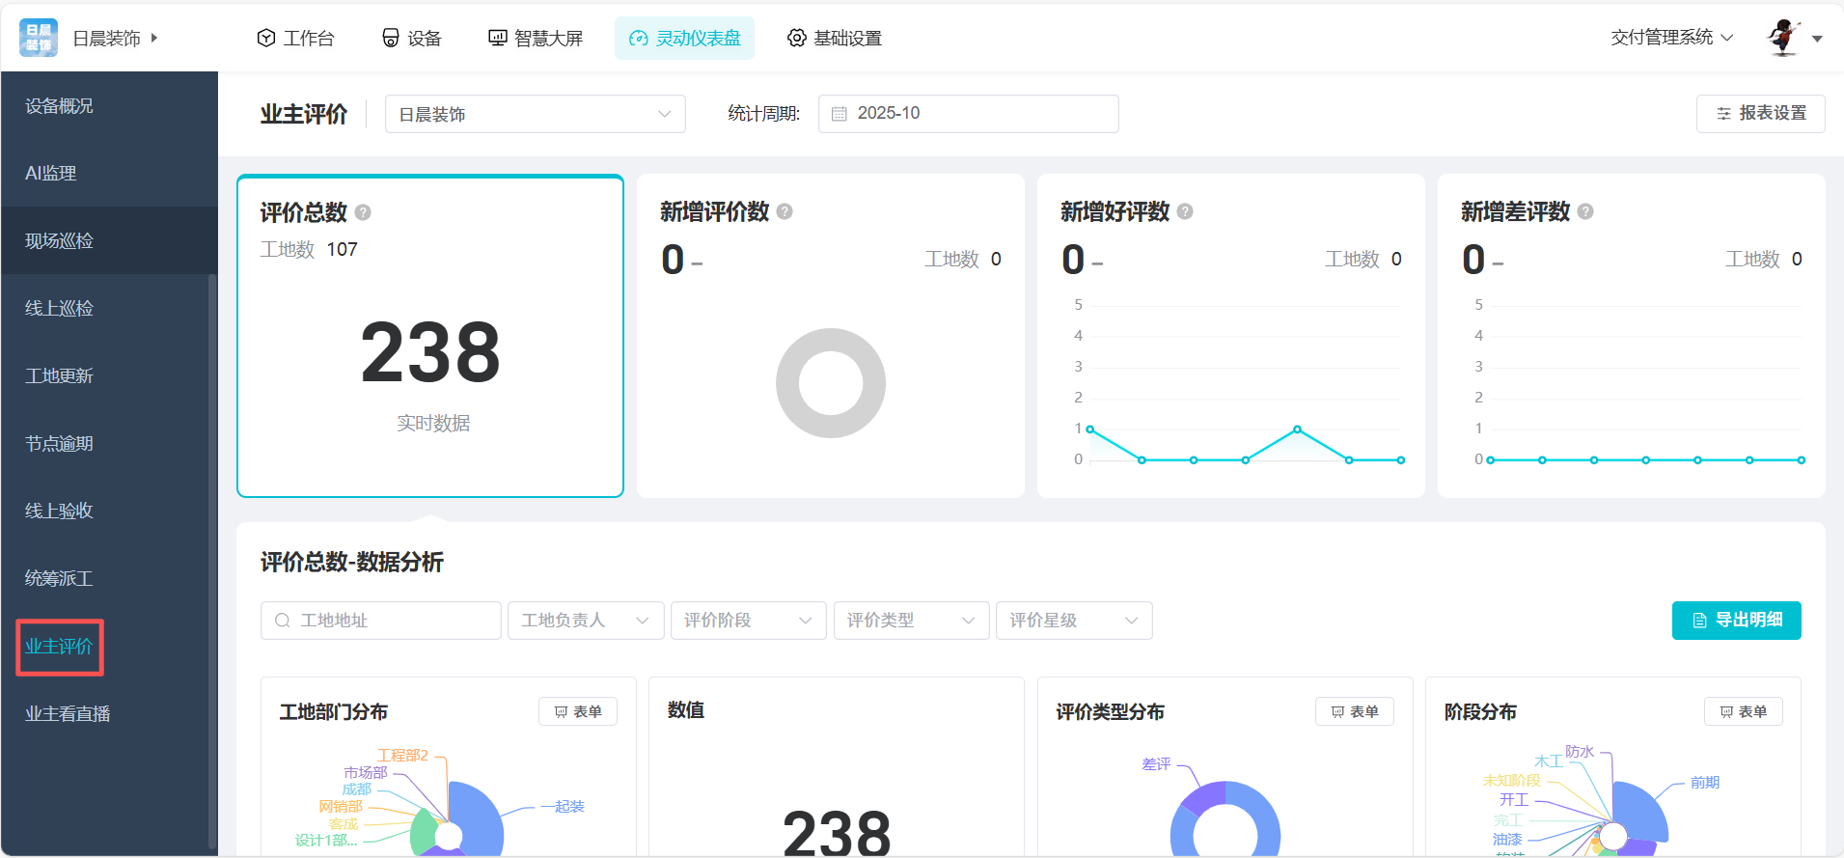Open 智慧大屏 in top navigation
The height and width of the screenshot is (858, 1844).
pyautogui.click(x=536, y=38)
